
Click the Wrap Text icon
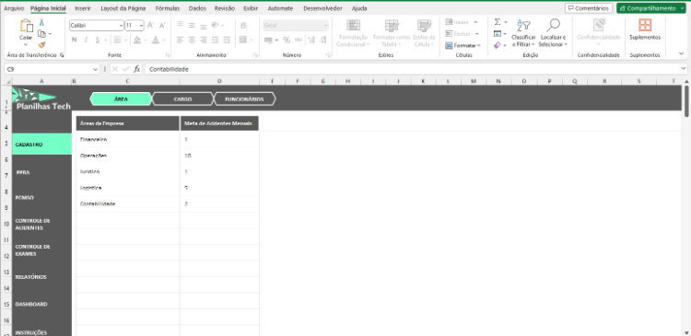(244, 26)
